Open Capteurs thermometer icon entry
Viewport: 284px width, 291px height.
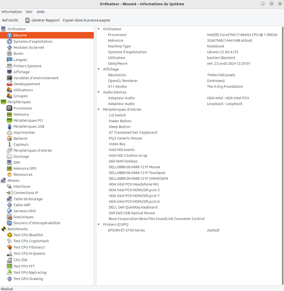[9, 144]
